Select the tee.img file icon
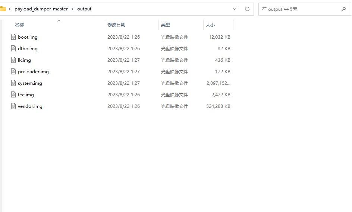Image resolution: width=352 pixels, height=212 pixels. (x=13, y=95)
